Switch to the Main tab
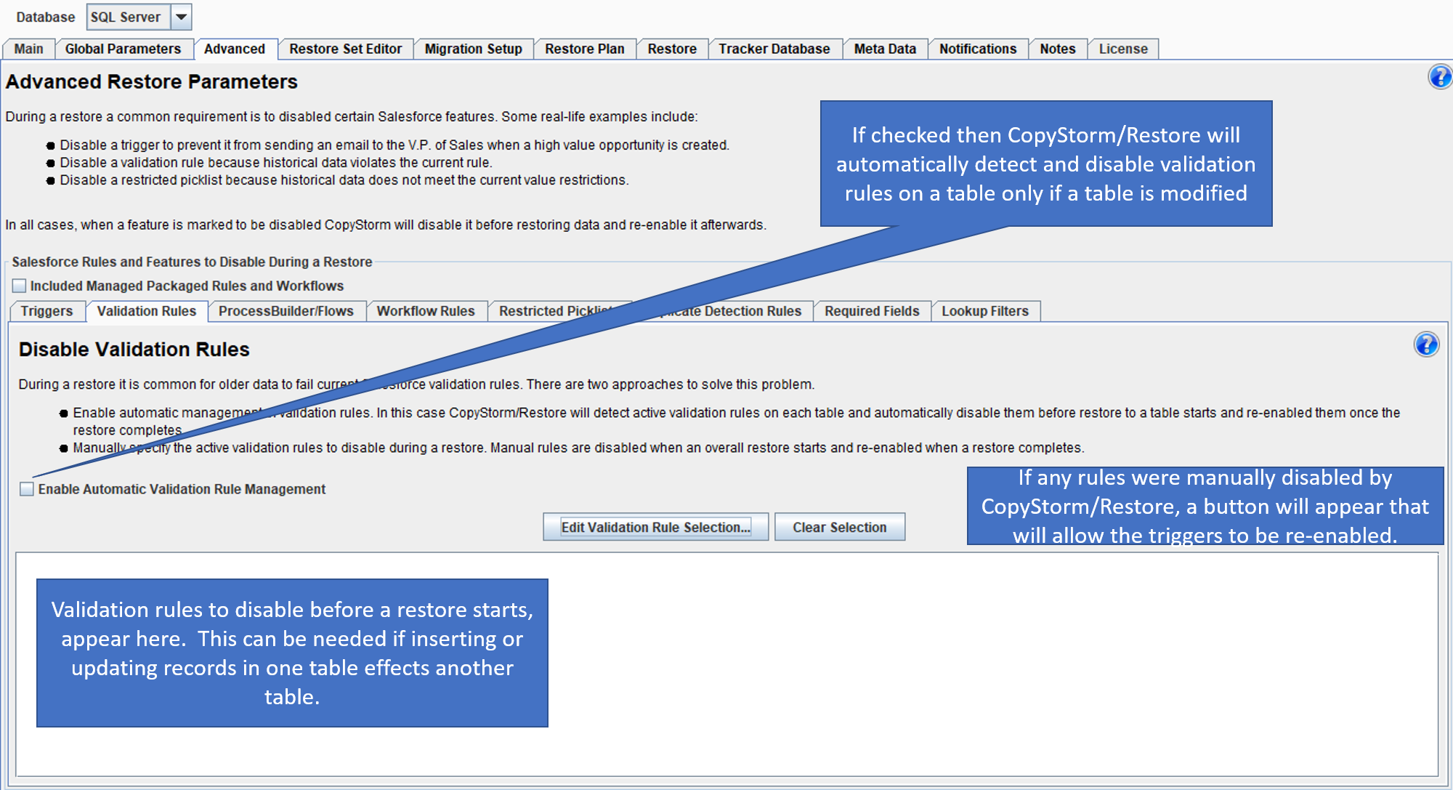Screen dimensions: 1453x790 tap(28, 49)
